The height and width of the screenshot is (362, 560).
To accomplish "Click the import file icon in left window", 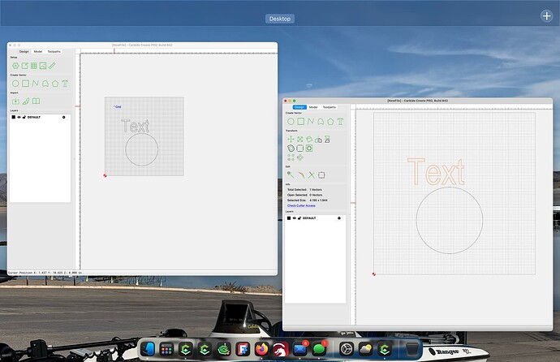I will pyautogui.click(x=15, y=101).
